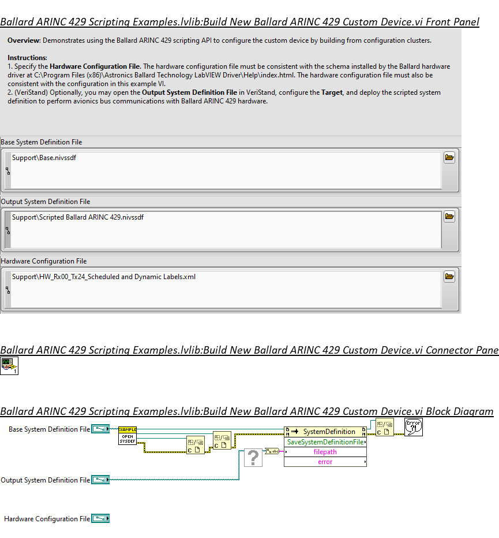Select the SystemDefinition invoke node header

point(325,432)
